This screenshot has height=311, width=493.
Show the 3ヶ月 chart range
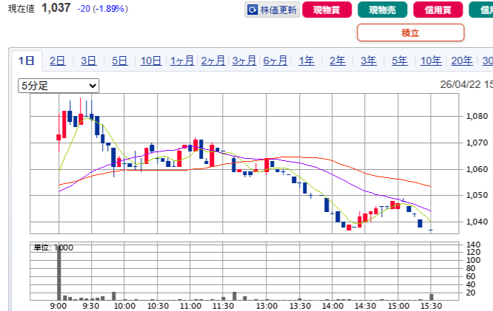tap(244, 61)
